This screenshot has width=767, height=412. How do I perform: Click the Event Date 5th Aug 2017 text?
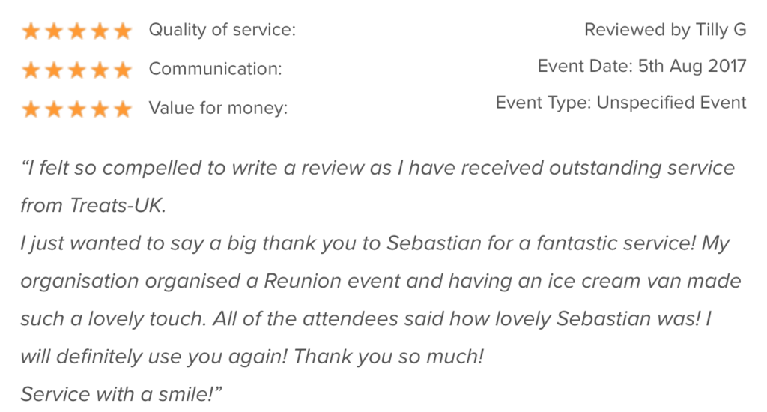(642, 66)
